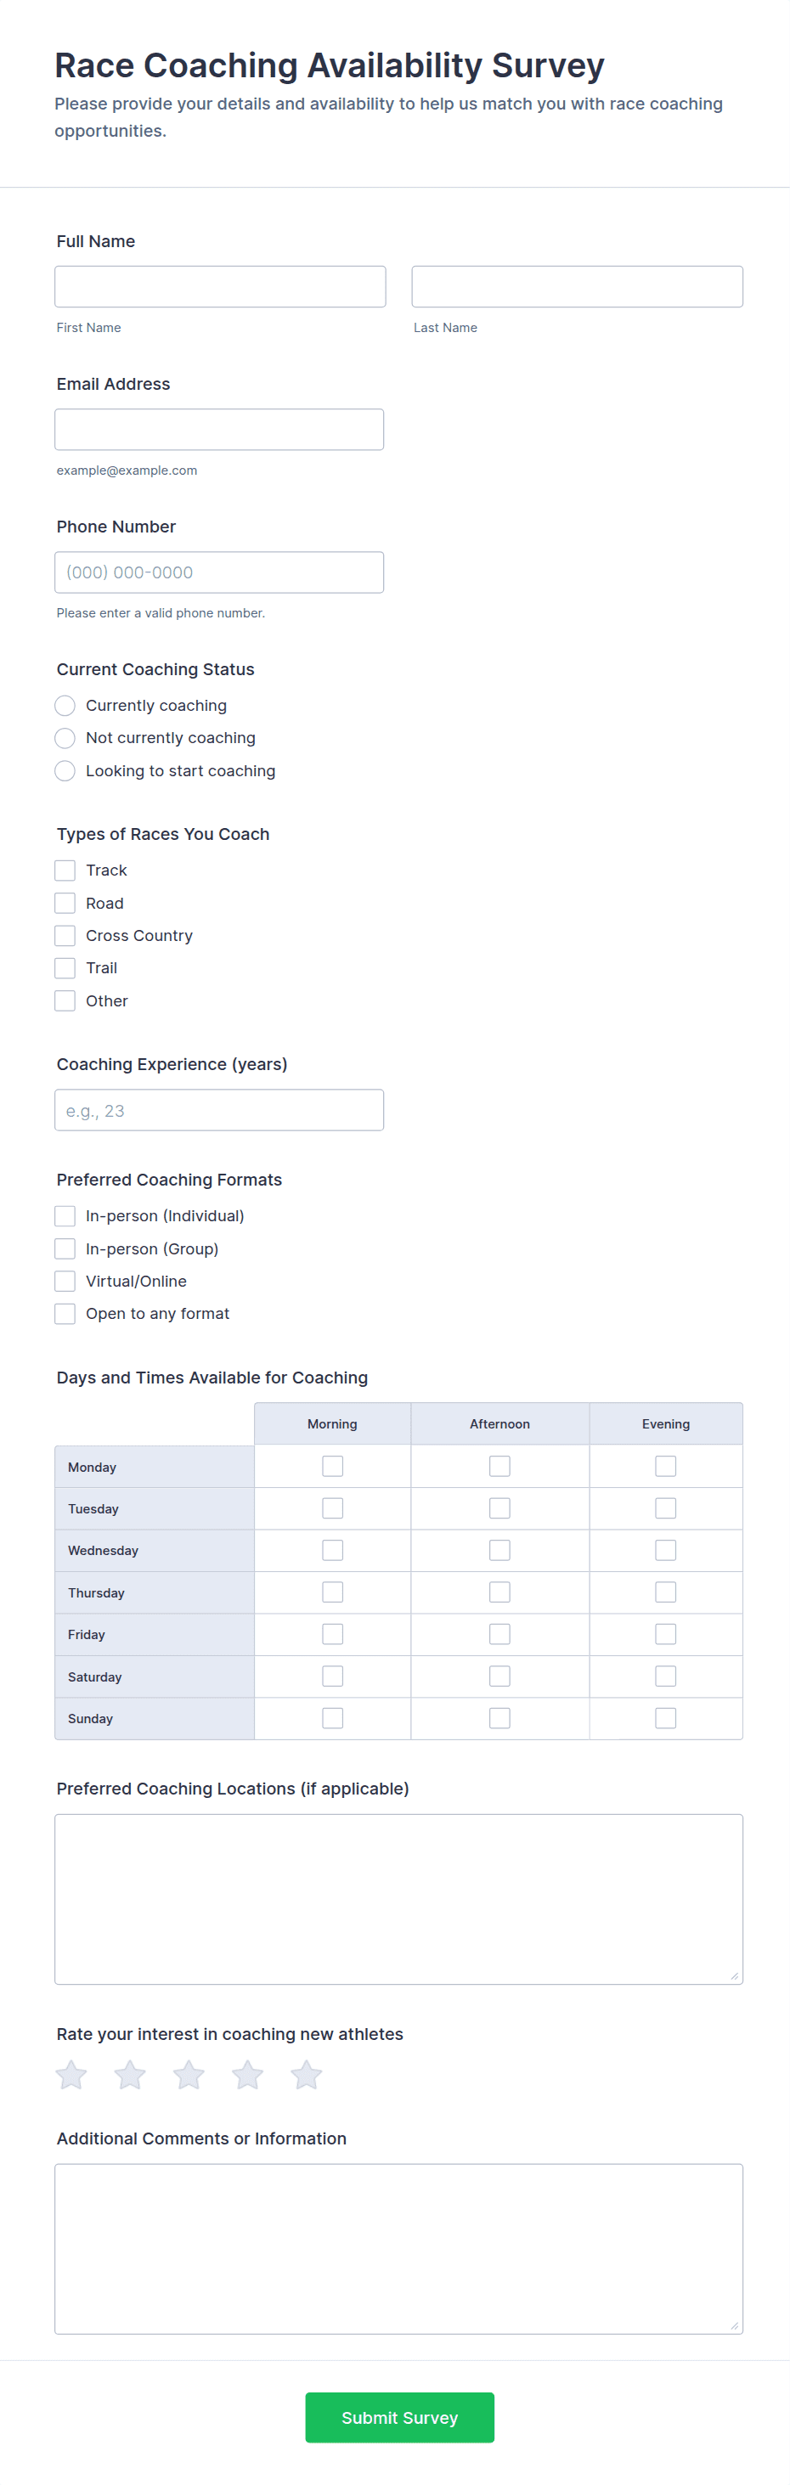Click the Preferred Coaching Locations text area
The image size is (790, 2485).
[x=398, y=1898]
